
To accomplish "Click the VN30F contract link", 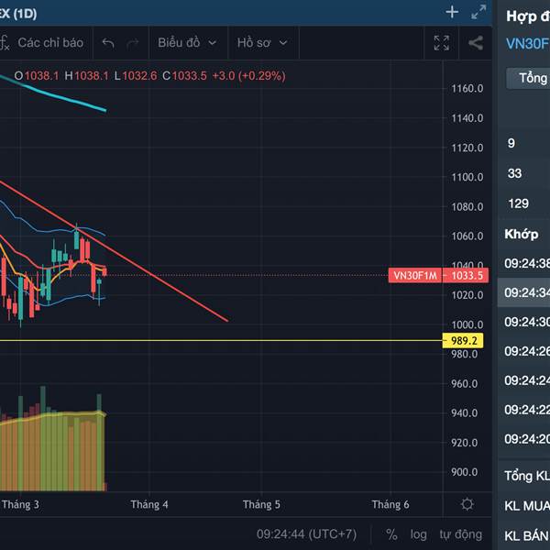I will (x=527, y=44).
